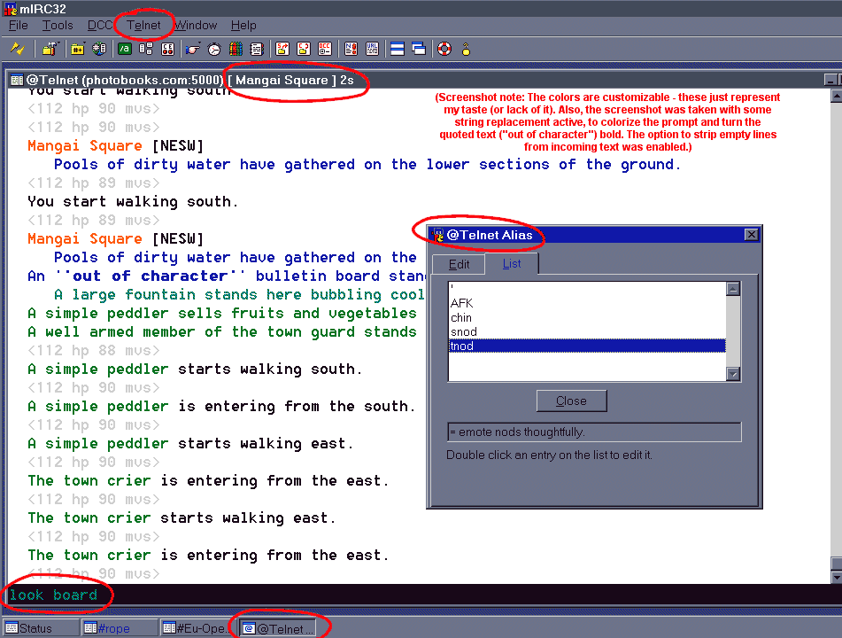Open the Aliases editor (/a) icon
The height and width of the screenshot is (638, 842).
tap(125, 49)
